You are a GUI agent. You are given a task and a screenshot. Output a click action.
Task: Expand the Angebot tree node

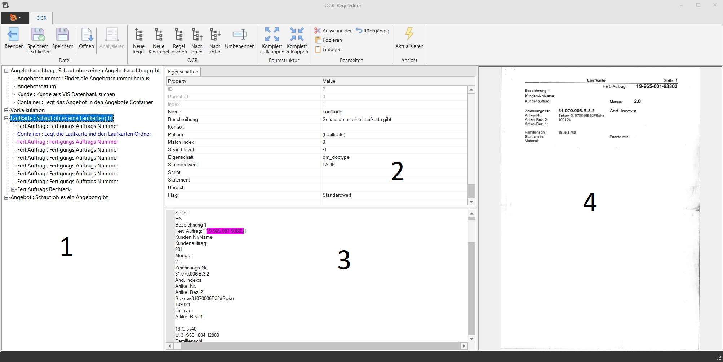click(x=6, y=198)
